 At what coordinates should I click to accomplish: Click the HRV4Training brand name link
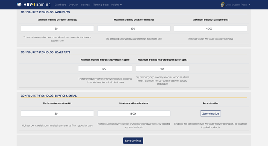(x=37, y=5)
